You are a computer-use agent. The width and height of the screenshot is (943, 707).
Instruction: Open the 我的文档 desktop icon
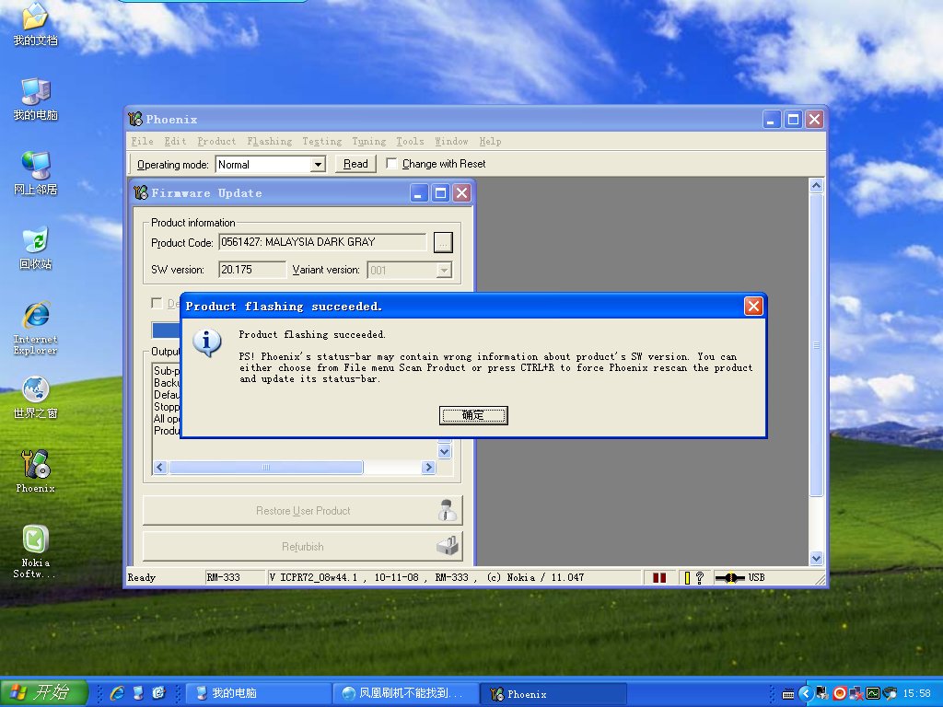[35, 24]
